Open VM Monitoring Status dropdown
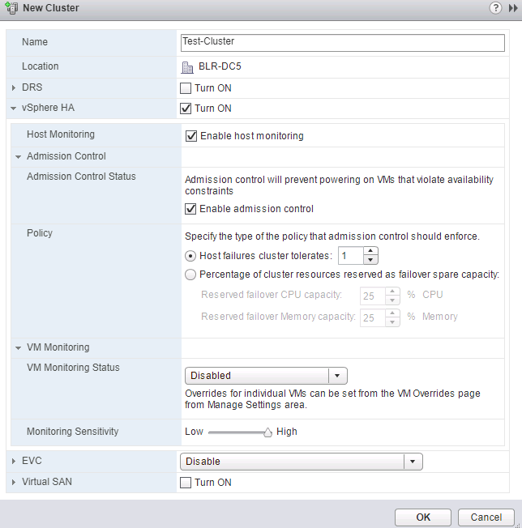Viewport: 522px width, 528px height. [x=337, y=376]
